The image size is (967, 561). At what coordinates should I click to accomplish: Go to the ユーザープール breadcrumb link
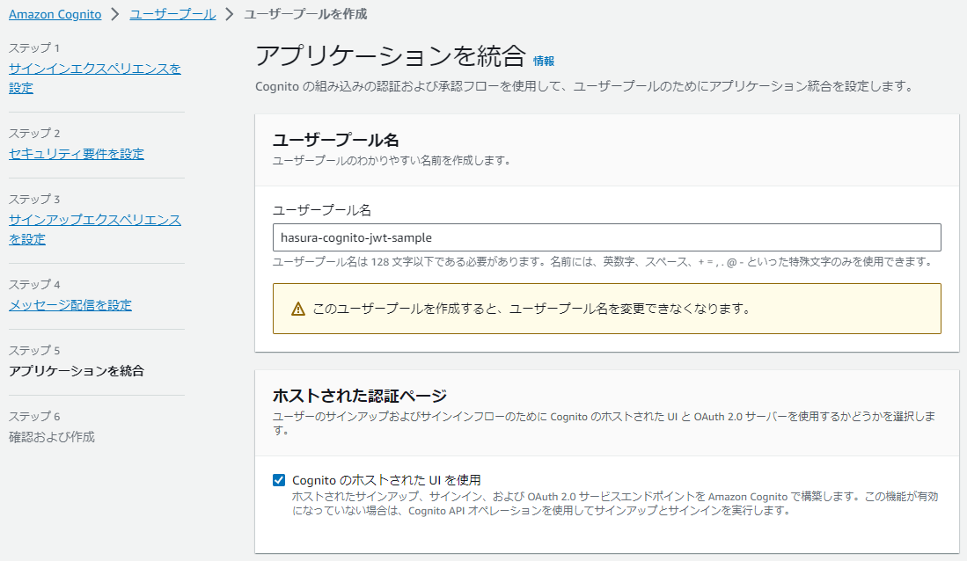[x=172, y=14]
